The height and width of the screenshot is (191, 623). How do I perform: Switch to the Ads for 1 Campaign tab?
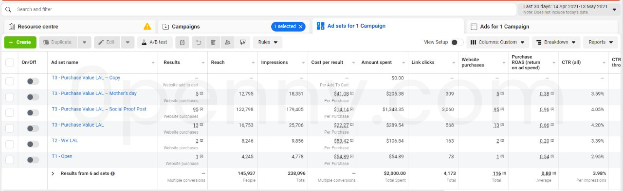pos(505,27)
